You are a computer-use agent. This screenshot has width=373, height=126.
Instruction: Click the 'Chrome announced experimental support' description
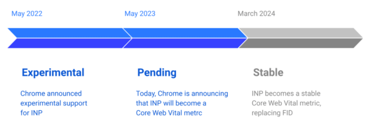[x=54, y=103]
